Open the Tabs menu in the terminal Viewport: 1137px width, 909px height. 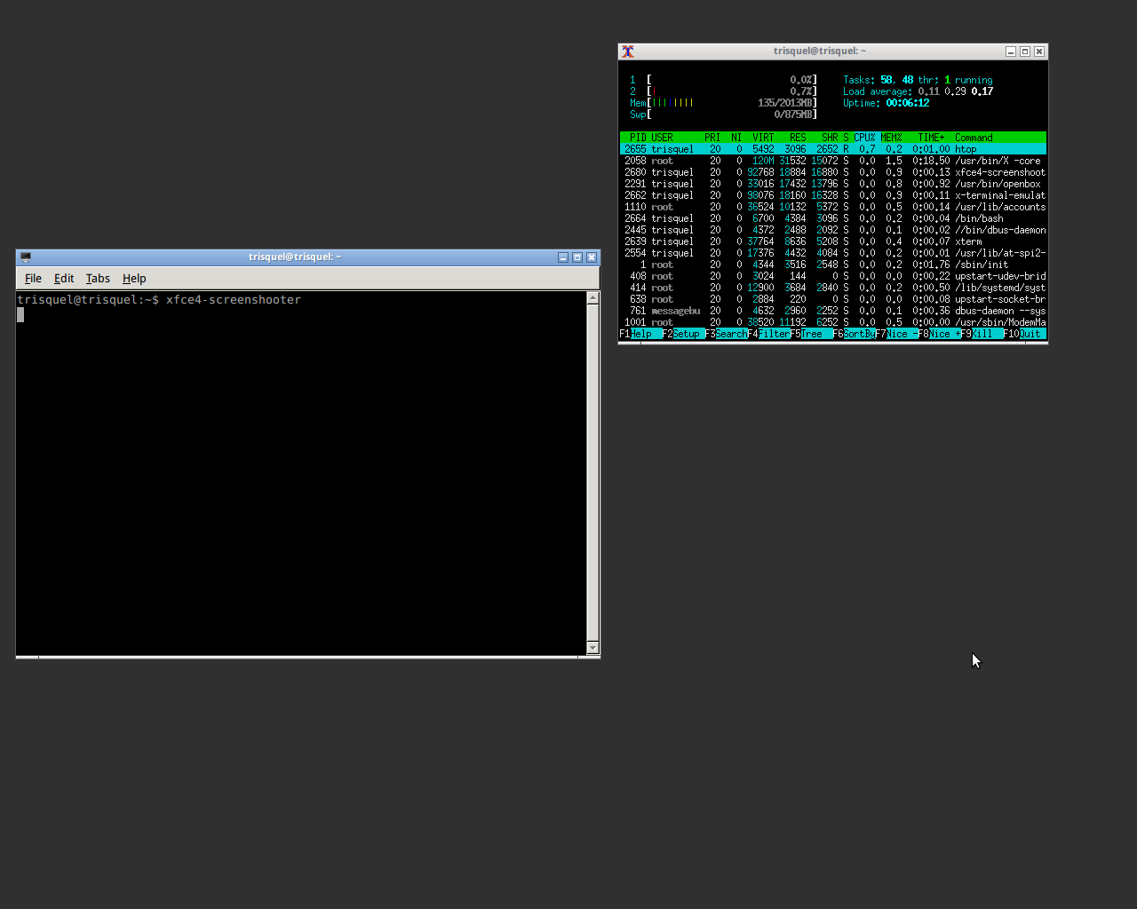(98, 279)
